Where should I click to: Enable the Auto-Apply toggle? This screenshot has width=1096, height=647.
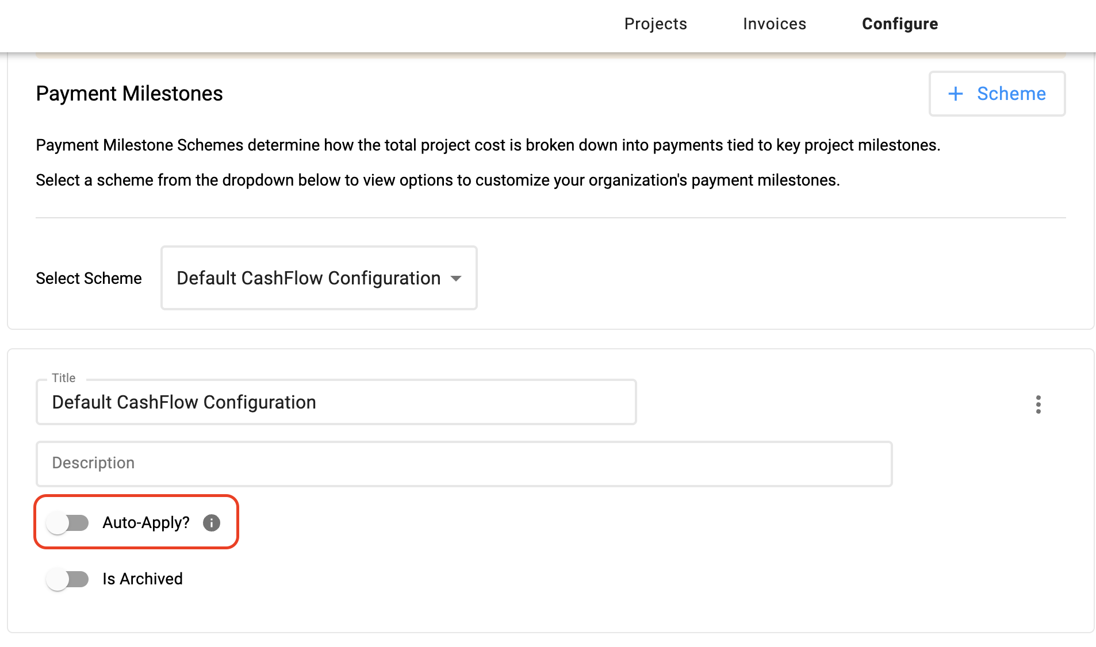[67, 523]
